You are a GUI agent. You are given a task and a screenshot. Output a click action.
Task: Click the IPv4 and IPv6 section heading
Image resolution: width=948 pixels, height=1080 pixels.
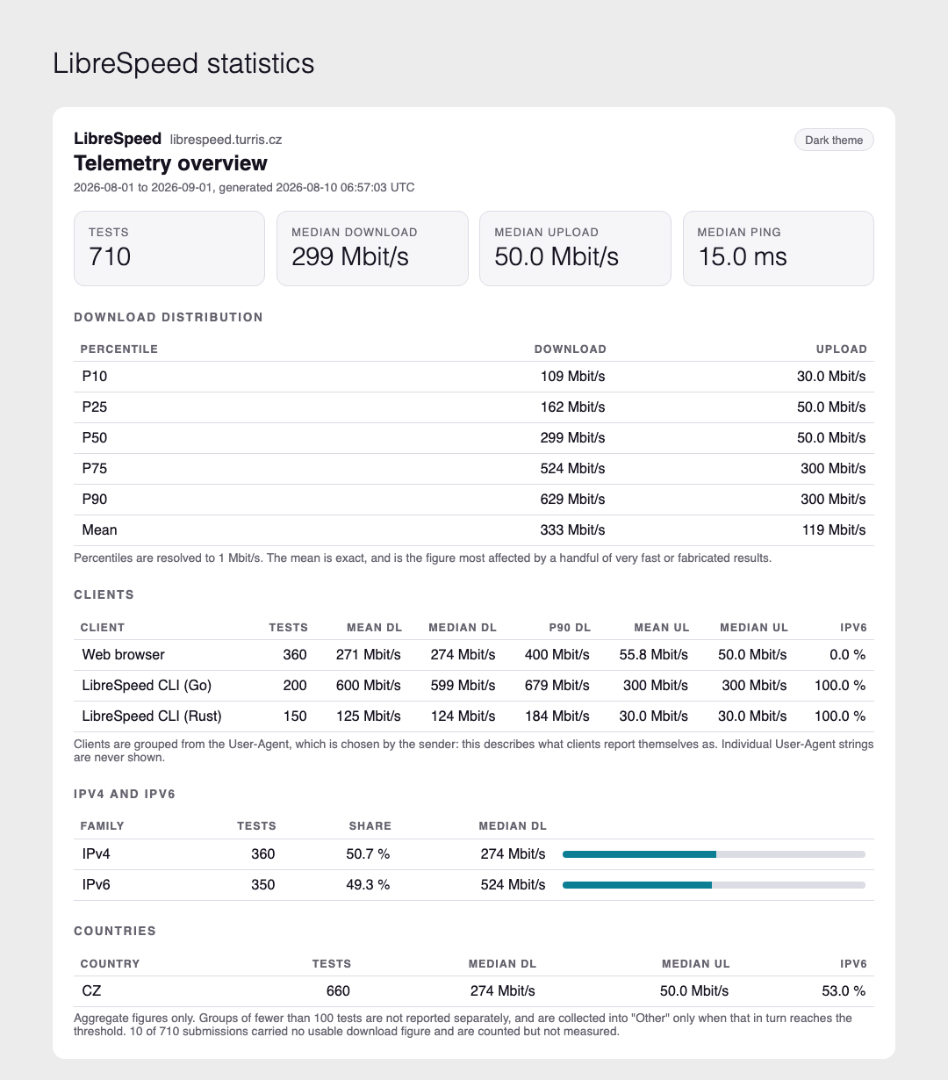coord(125,795)
